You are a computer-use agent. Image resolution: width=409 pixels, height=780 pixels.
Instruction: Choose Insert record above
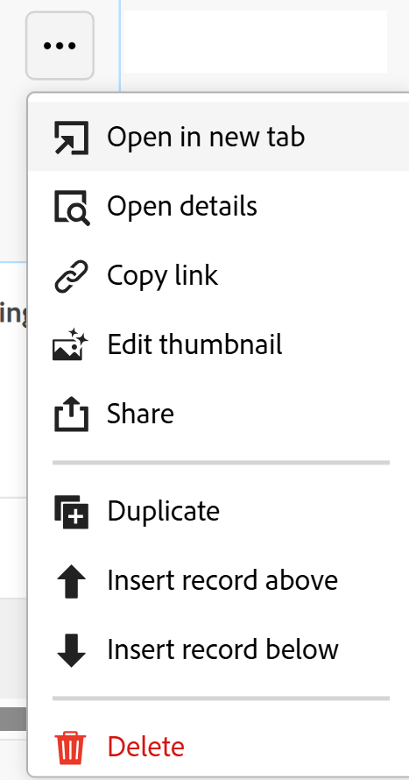[x=219, y=580]
